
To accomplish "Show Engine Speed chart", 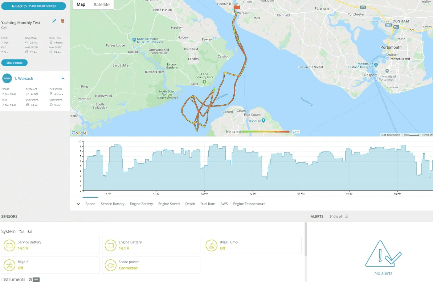I will tap(169, 204).
